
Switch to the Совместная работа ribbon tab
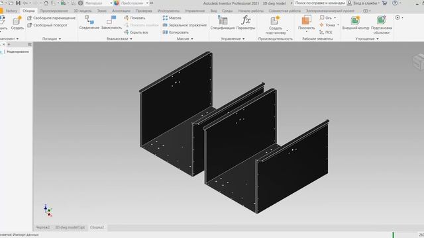[284, 11]
